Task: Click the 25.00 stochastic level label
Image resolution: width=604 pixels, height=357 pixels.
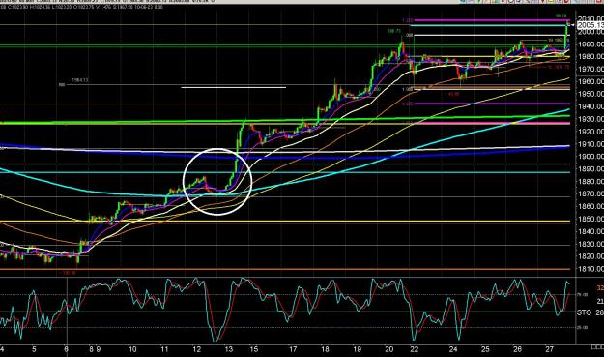Action: [582, 328]
